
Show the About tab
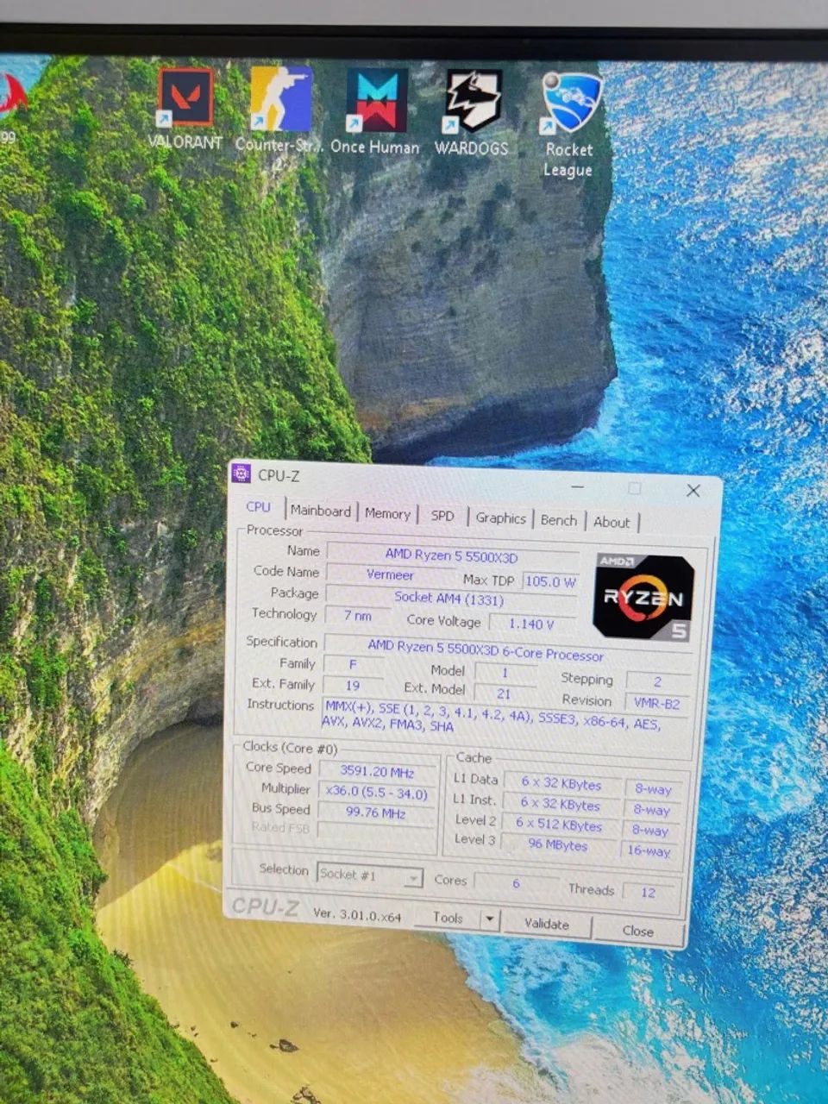click(612, 522)
